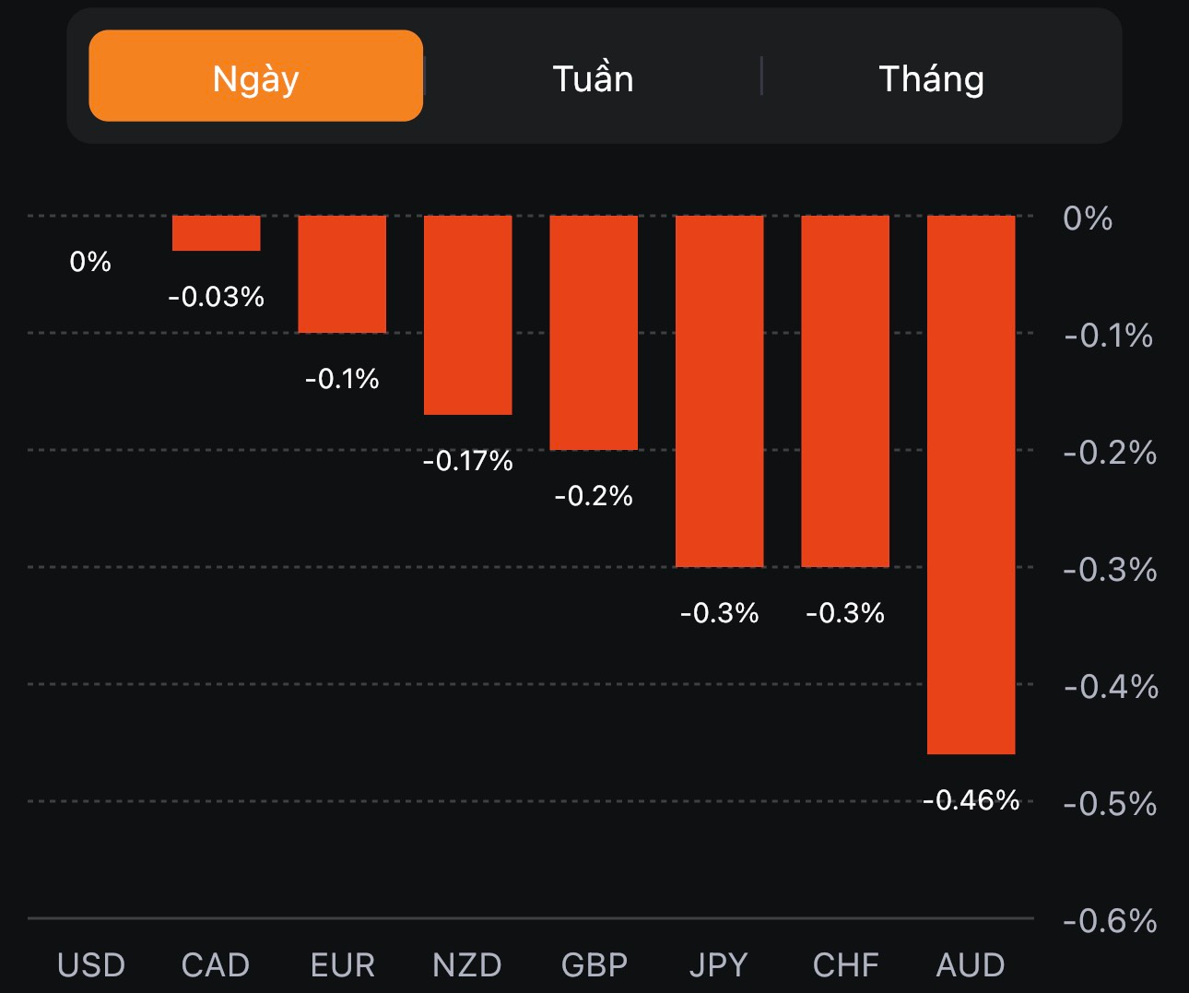Select the AUD axis label
The width and height of the screenshot is (1189, 993).
(971, 964)
